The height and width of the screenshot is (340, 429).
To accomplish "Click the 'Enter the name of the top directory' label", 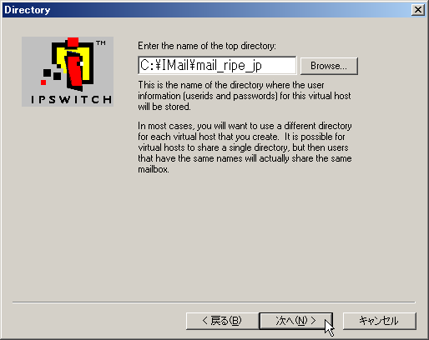I will pyautogui.click(x=207, y=46).
